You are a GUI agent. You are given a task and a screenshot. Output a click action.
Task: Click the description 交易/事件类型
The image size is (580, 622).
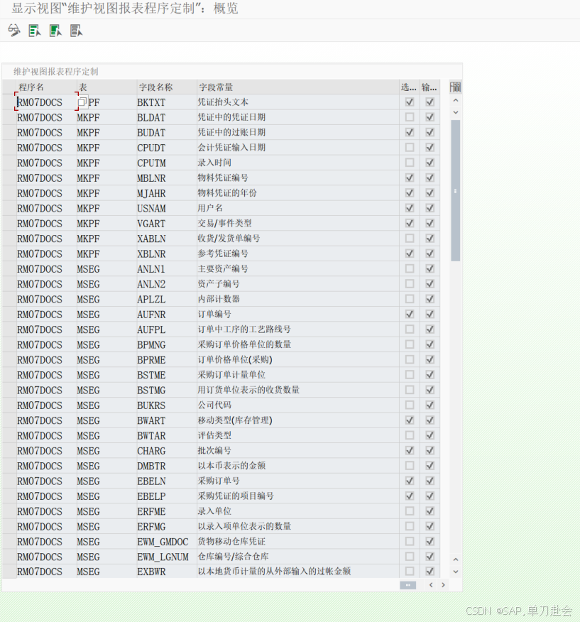point(224,224)
